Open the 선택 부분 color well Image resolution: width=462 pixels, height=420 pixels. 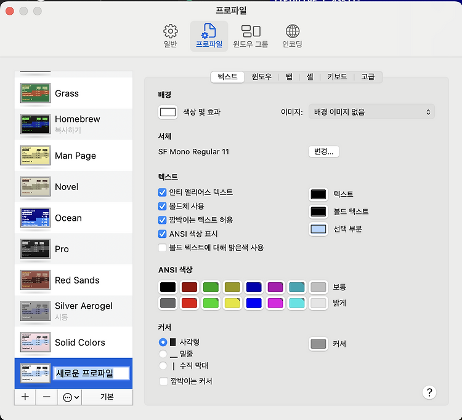(318, 229)
